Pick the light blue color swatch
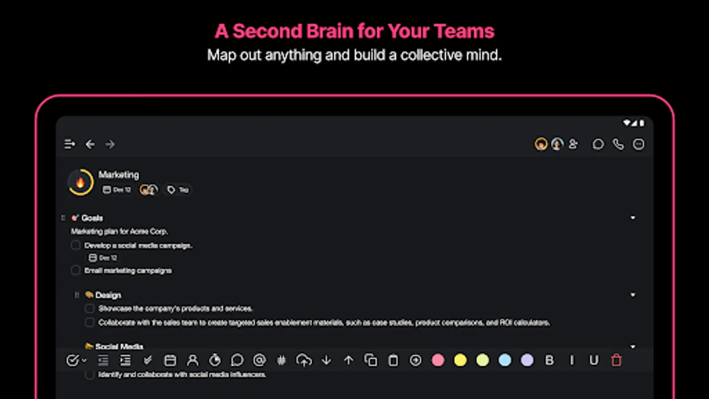Screen dimensions: 709x399 pos(505,360)
